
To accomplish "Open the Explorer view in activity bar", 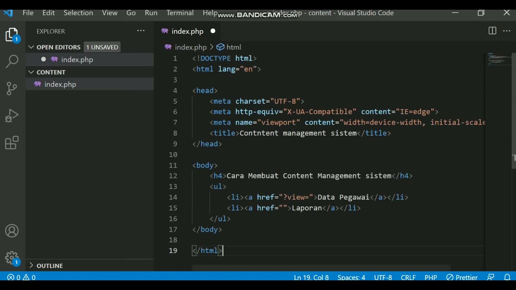I will point(12,35).
